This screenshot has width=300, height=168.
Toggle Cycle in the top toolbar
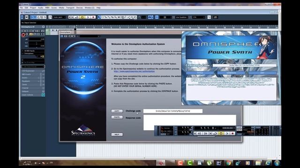(x=77, y=17)
